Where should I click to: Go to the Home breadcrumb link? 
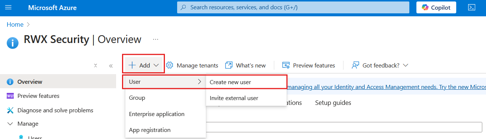(x=15, y=24)
